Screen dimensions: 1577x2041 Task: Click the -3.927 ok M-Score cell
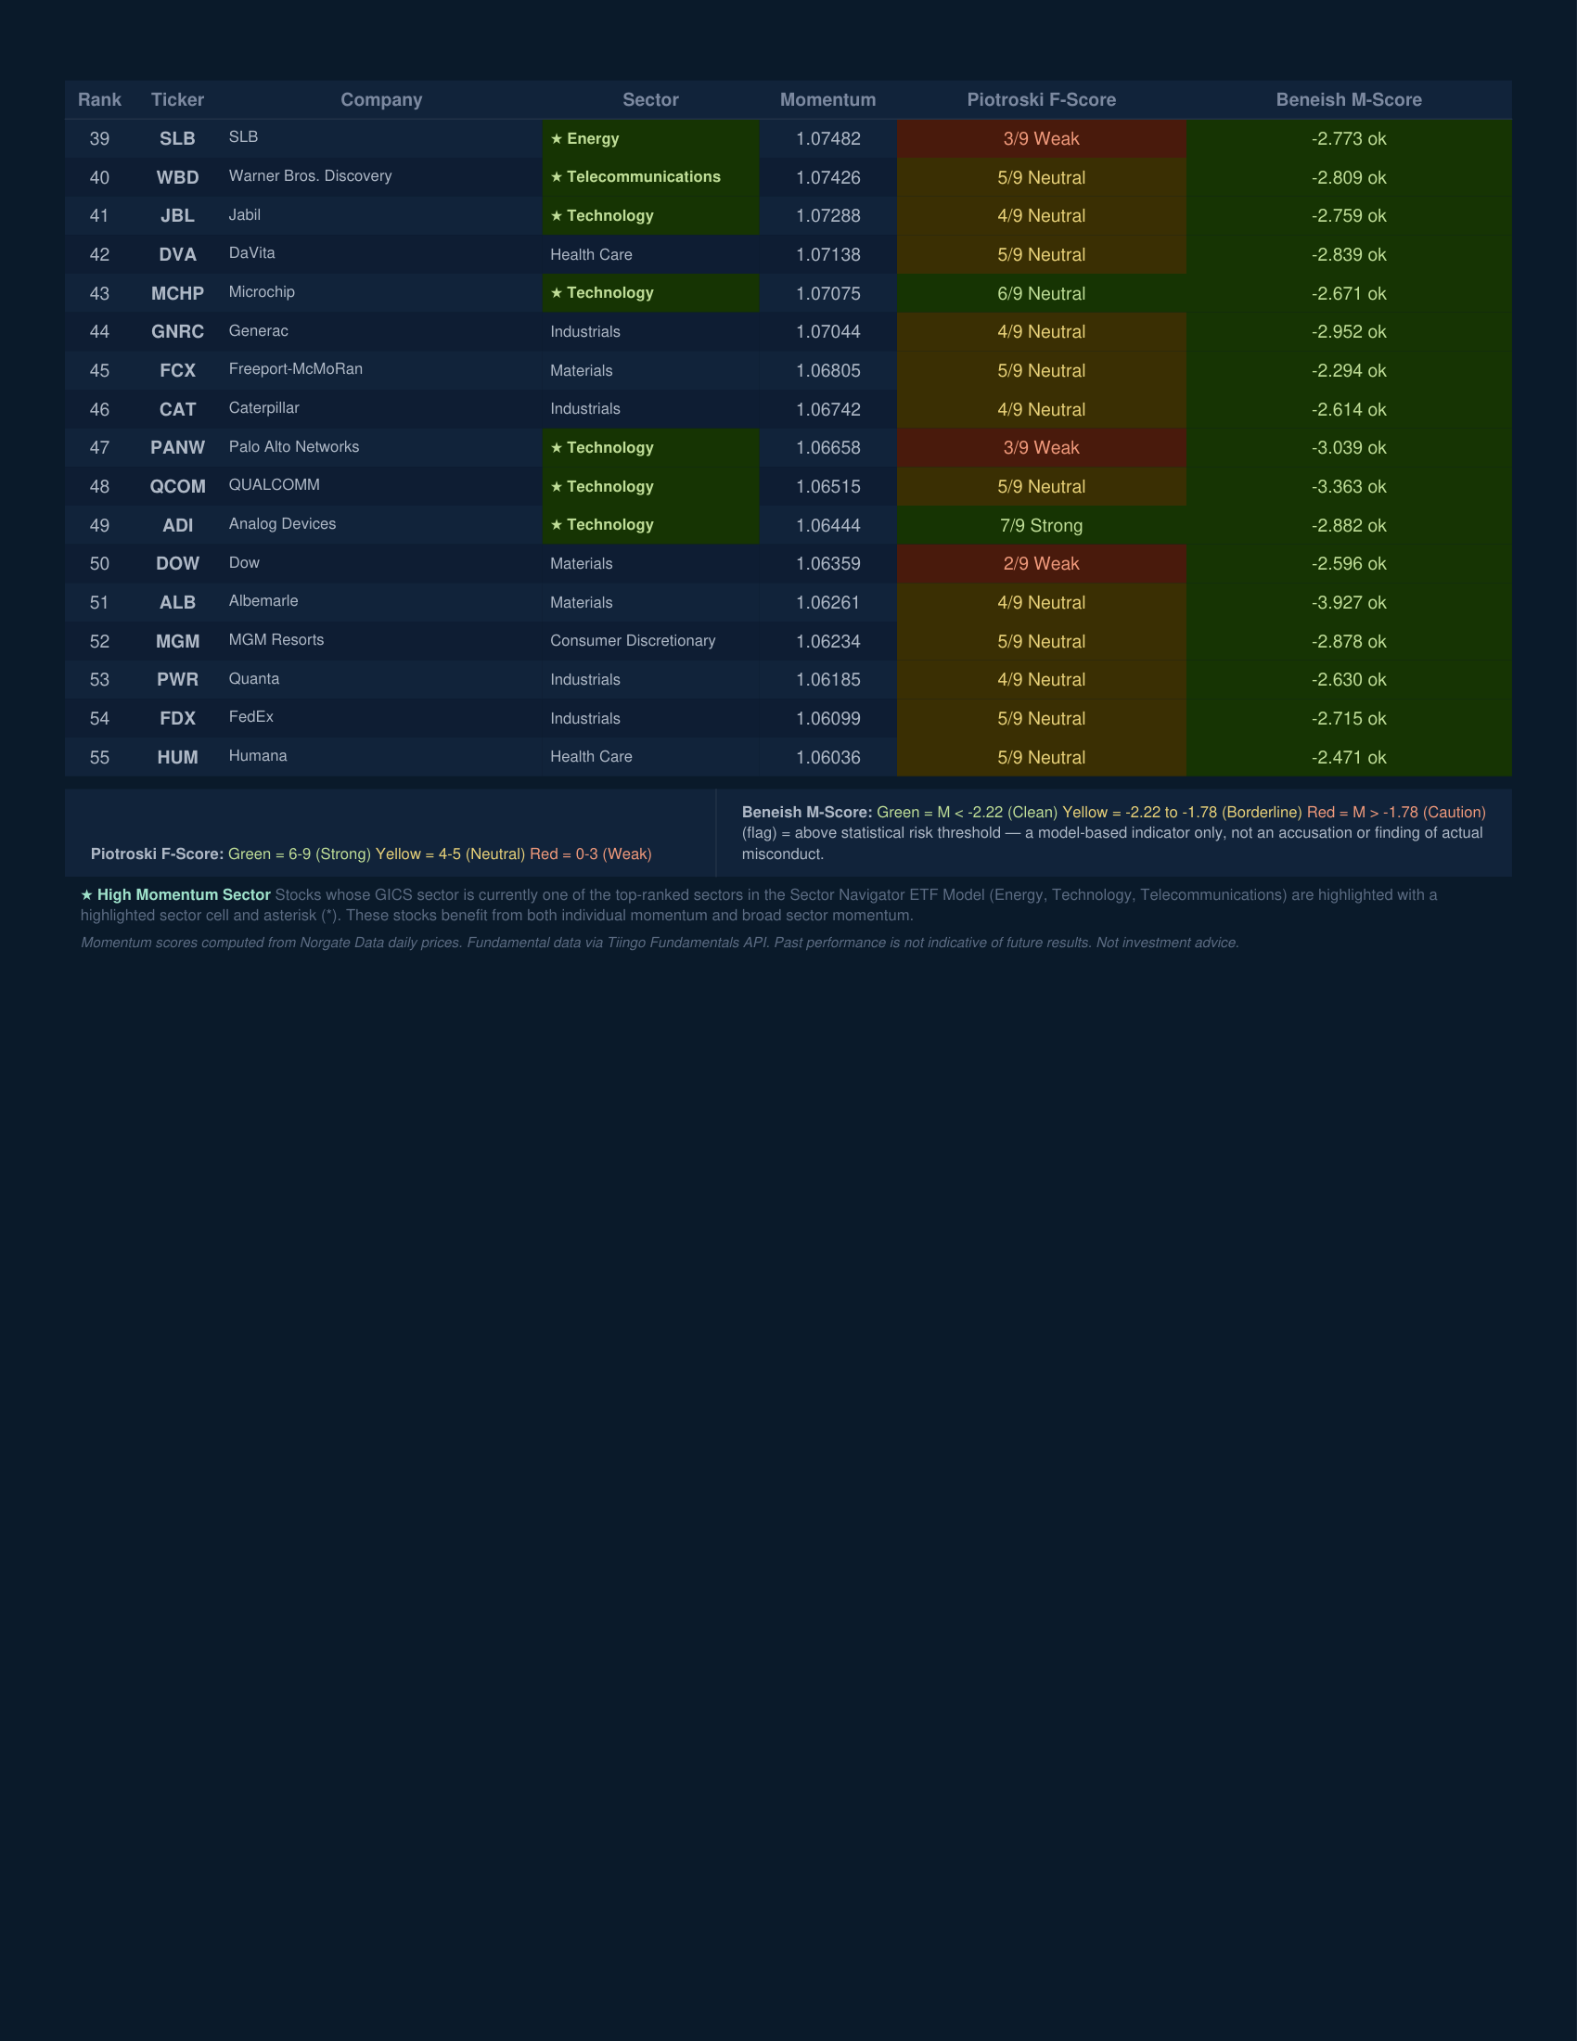(x=1349, y=602)
